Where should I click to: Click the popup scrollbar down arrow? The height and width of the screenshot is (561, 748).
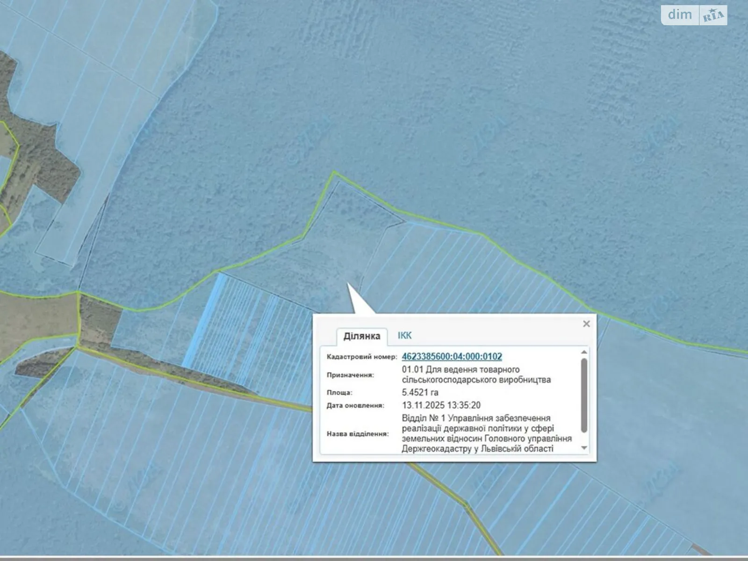click(x=583, y=448)
